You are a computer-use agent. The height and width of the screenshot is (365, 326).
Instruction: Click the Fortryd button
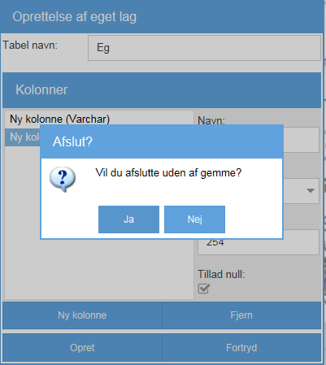241,348
